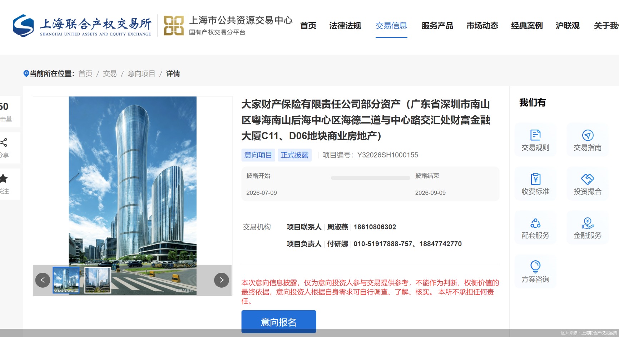
Task: Click the 正式披露 tag
Action: click(x=294, y=155)
